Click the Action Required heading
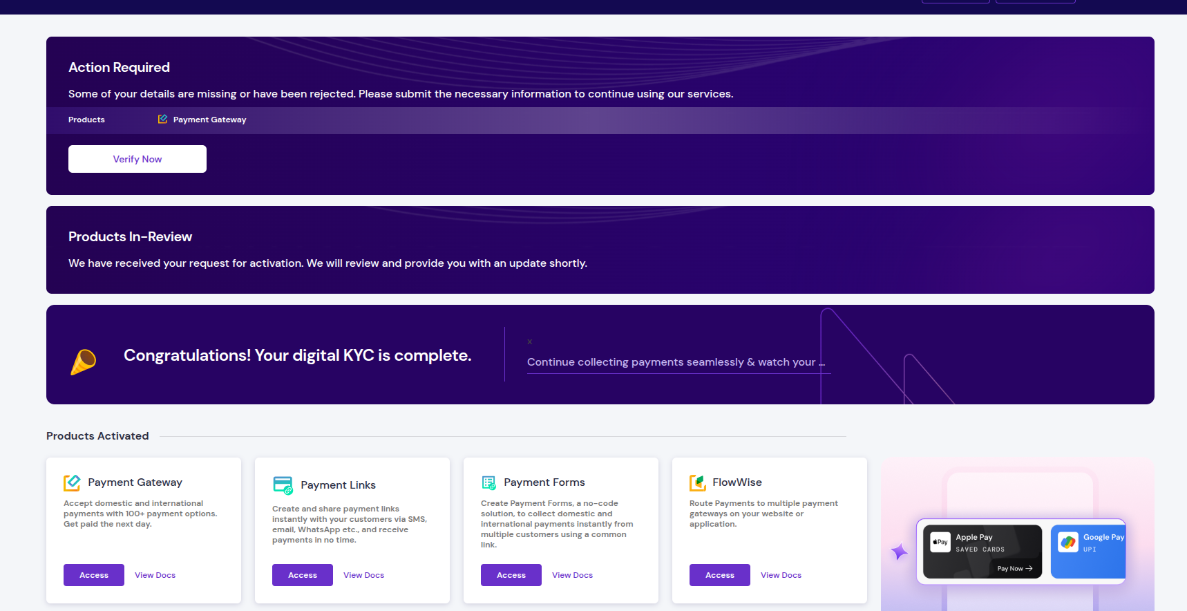The image size is (1187, 611). (119, 67)
